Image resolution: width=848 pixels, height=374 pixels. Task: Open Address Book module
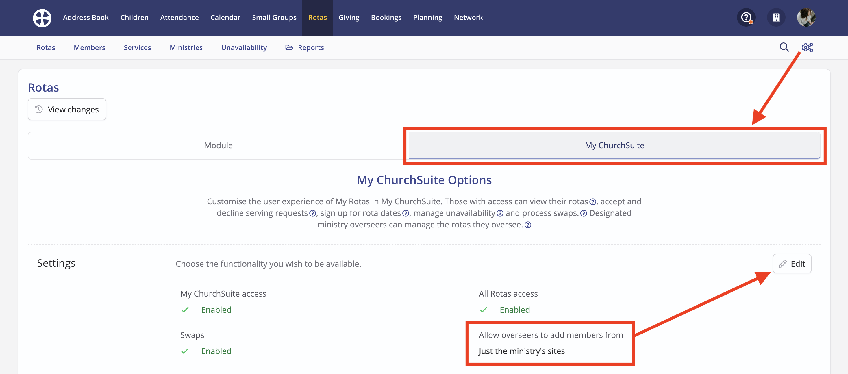click(x=86, y=17)
